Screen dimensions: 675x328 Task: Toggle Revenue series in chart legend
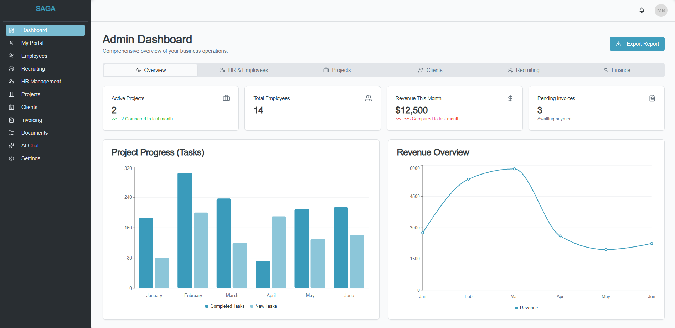tap(526, 308)
